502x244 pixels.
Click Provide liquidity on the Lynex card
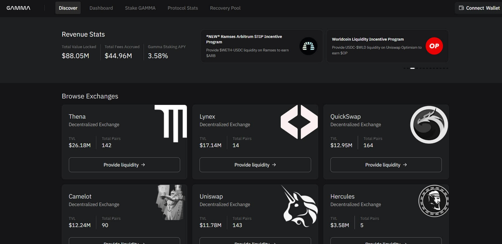[x=255, y=165]
